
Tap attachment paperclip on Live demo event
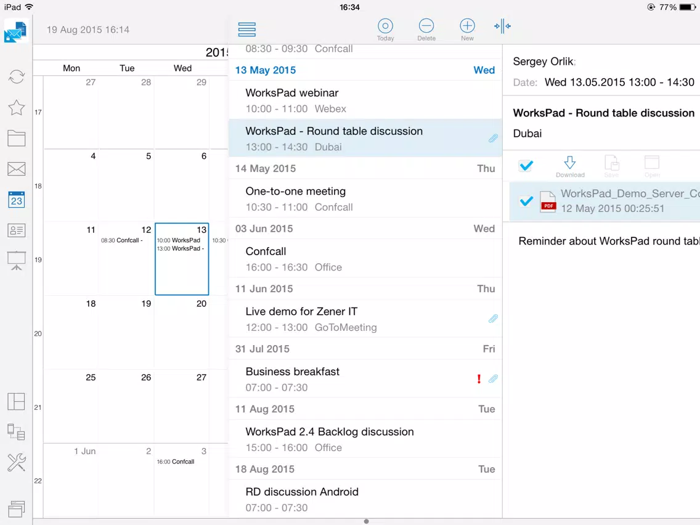[x=493, y=319]
